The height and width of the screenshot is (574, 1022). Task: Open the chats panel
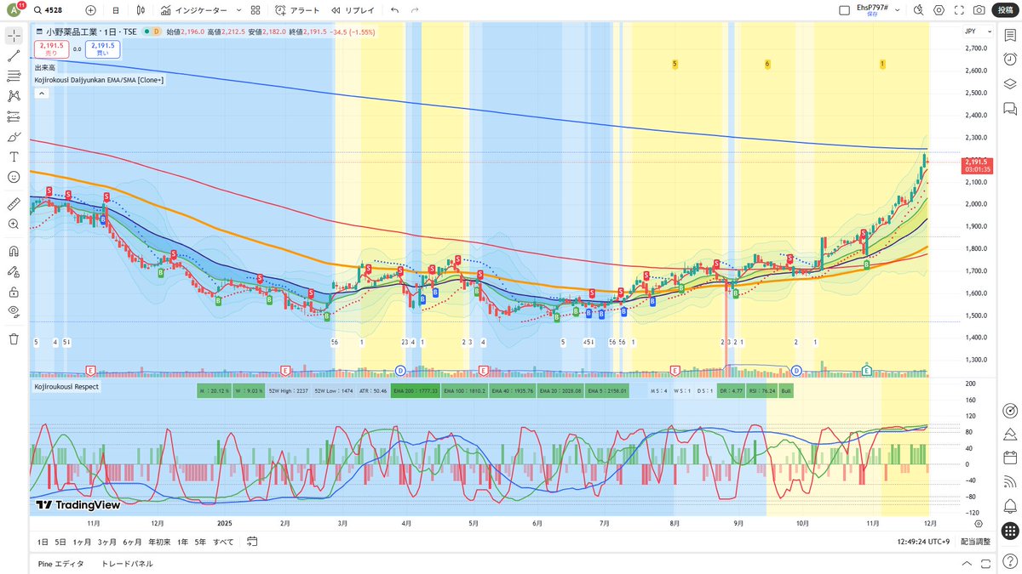coord(1010,109)
